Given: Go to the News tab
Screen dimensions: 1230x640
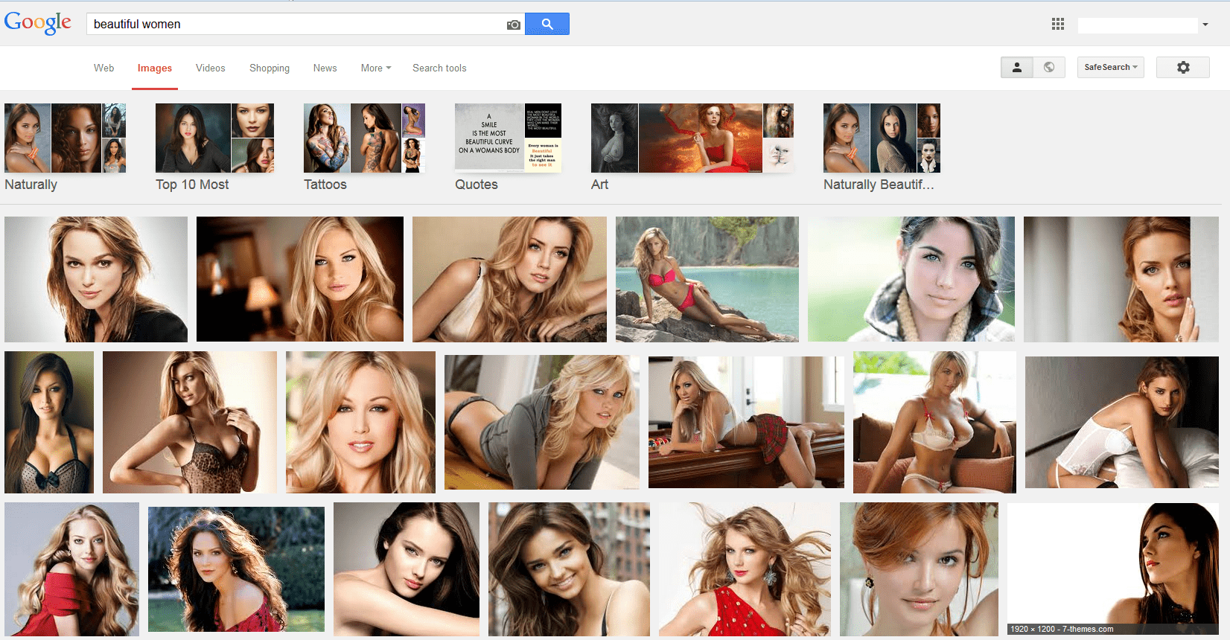Looking at the screenshot, I should [325, 68].
